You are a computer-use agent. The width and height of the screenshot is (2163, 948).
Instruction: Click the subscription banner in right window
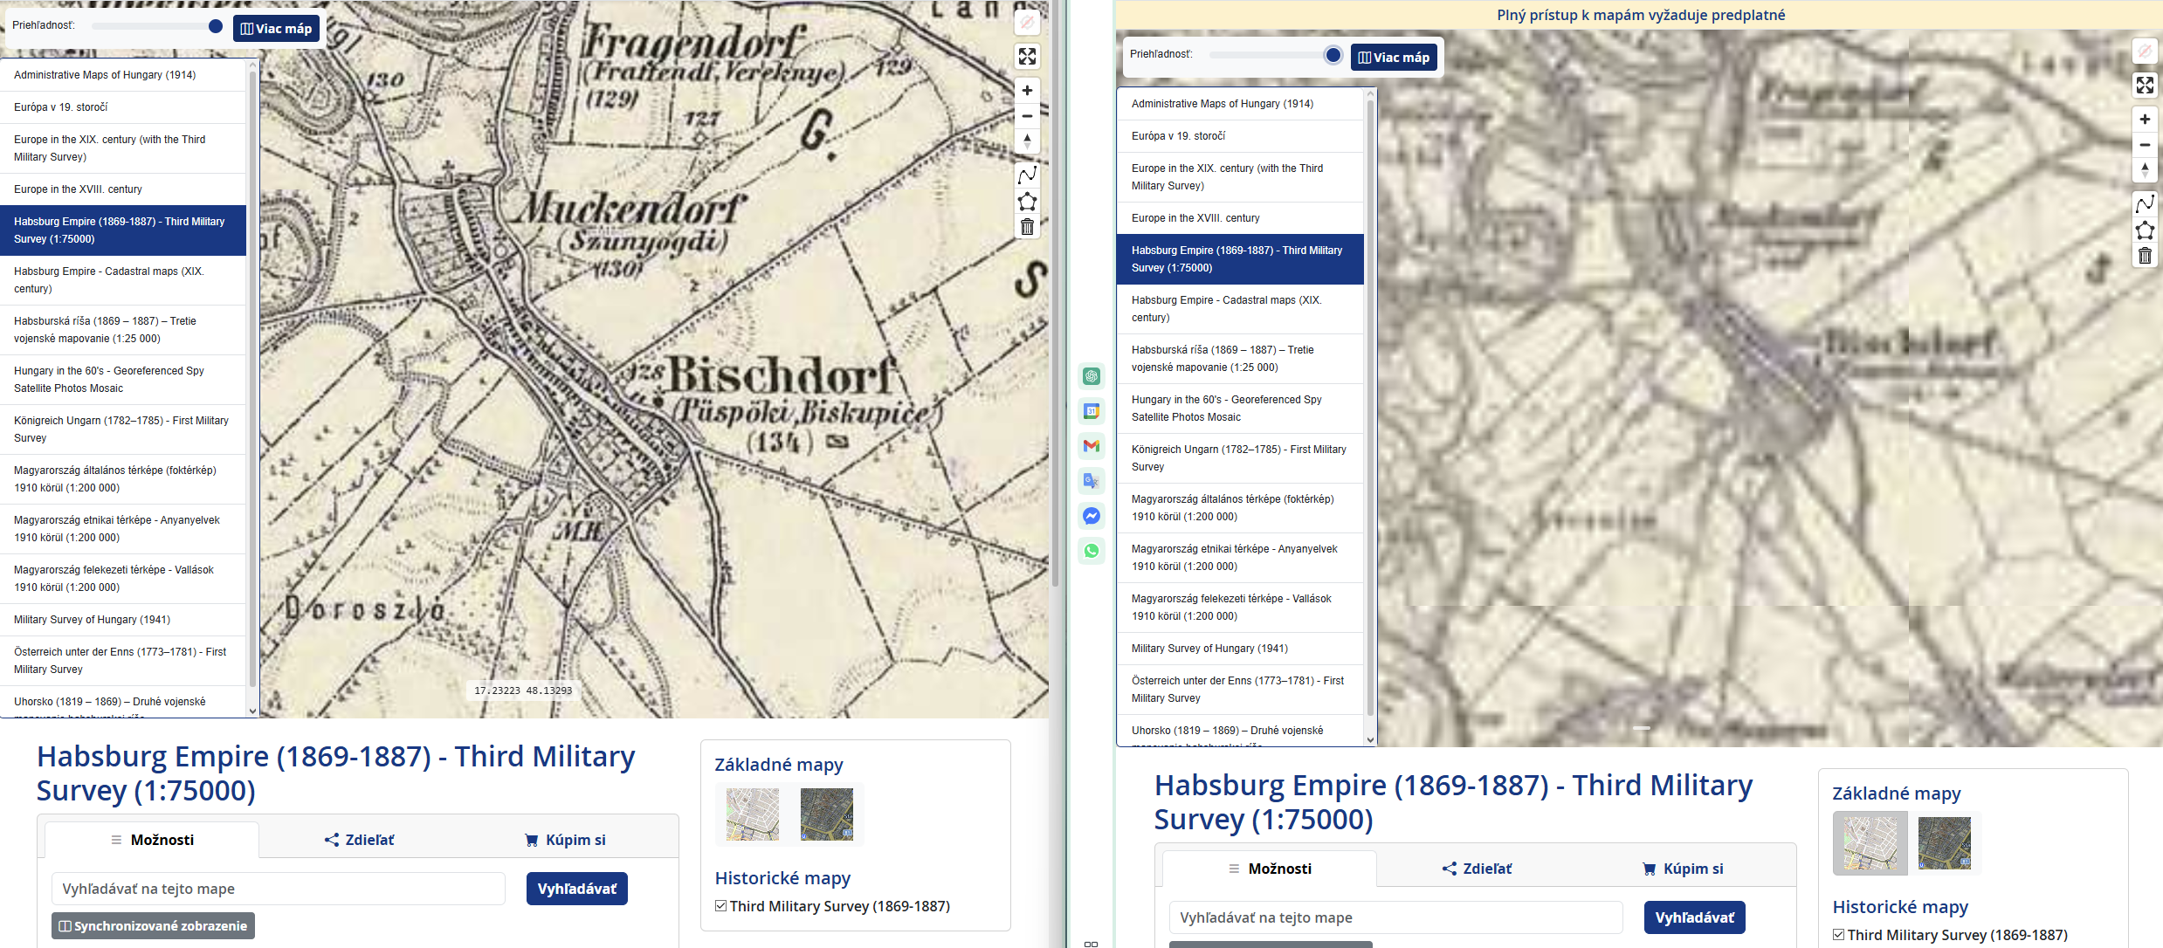point(1640,15)
